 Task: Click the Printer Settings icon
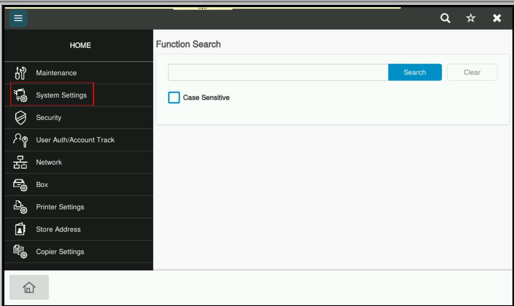[x=20, y=207]
